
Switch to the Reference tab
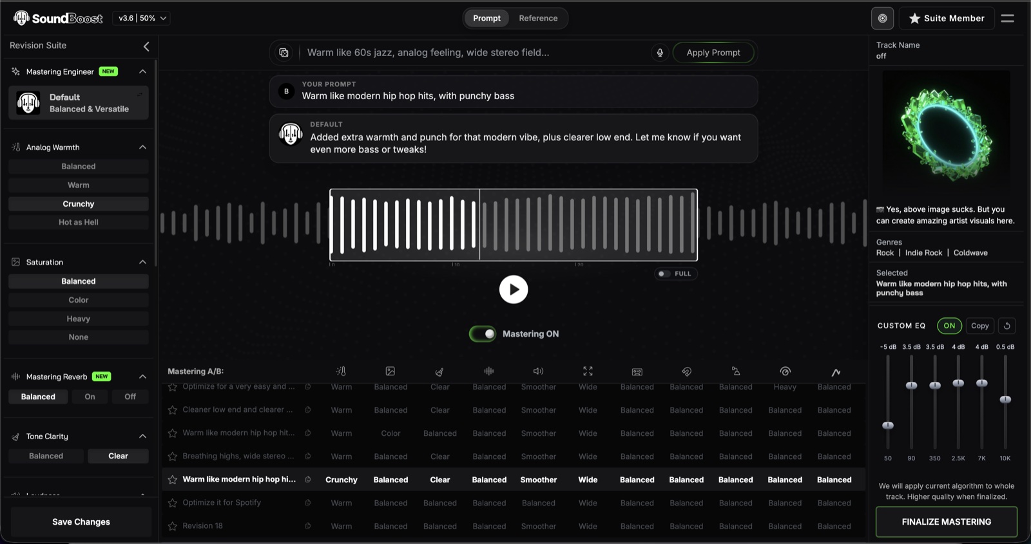pyautogui.click(x=538, y=18)
